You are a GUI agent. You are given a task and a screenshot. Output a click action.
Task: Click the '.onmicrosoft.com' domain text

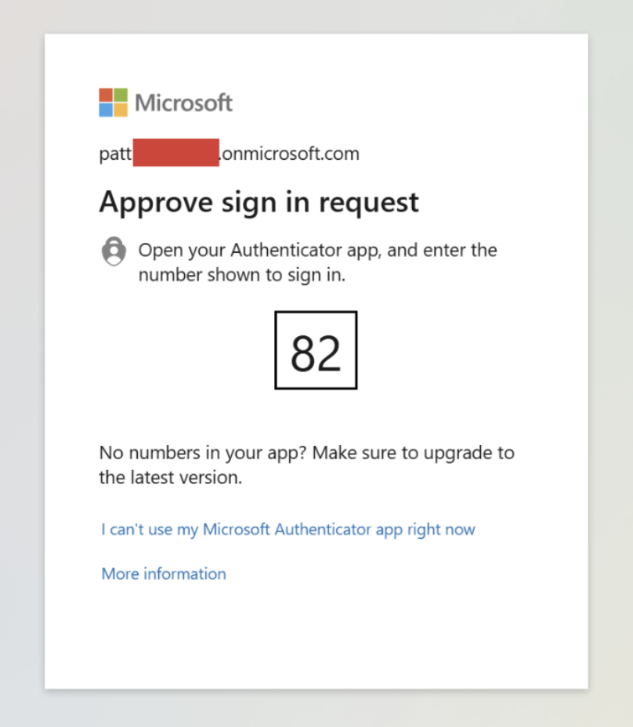point(289,153)
